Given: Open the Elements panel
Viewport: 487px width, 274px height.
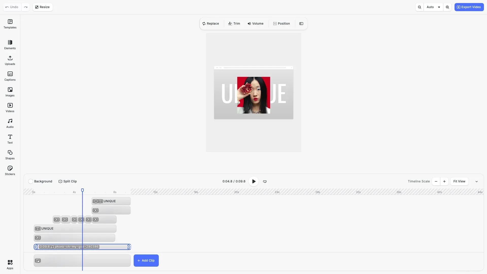Looking at the screenshot, I should pyautogui.click(x=10, y=45).
